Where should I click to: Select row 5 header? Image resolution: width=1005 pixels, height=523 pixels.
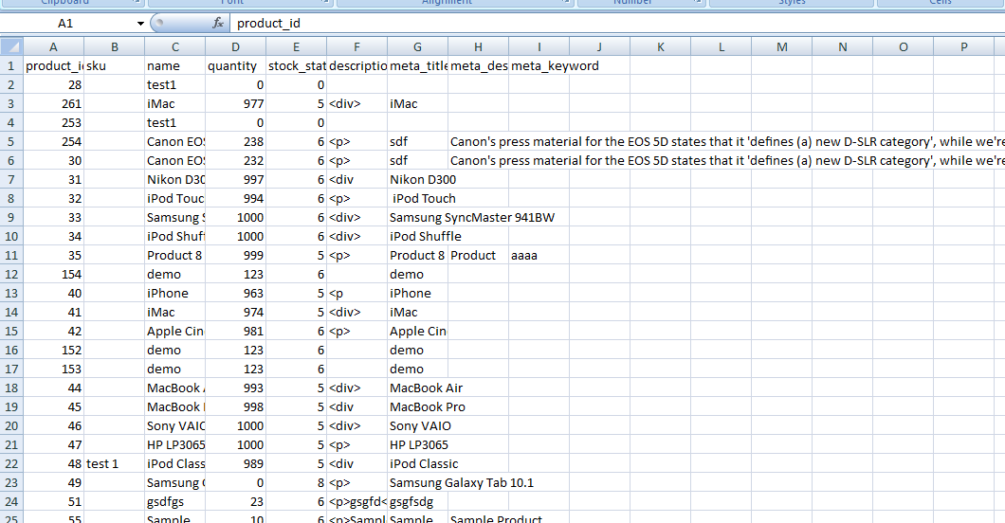[x=10, y=141]
